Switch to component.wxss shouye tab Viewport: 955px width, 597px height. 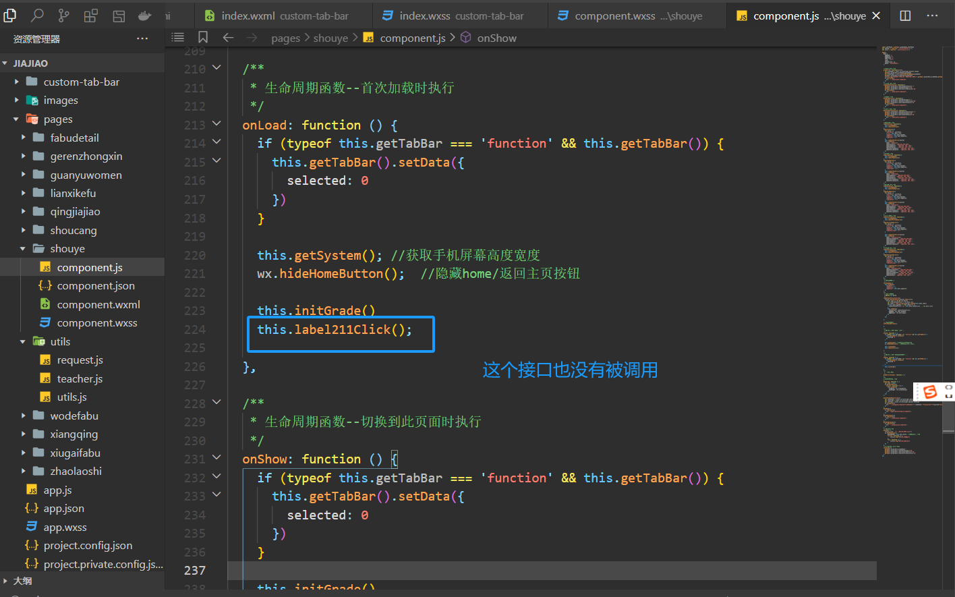pos(637,16)
